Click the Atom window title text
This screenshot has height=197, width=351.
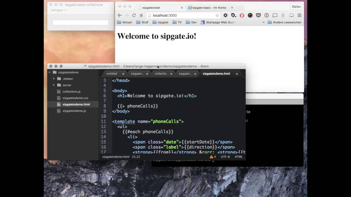coord(148,66)
